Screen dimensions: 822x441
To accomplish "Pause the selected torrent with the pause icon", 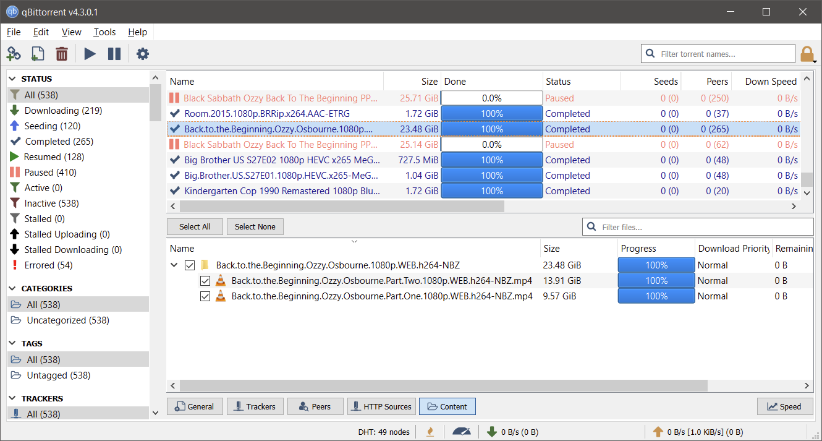I will (114, 54).
